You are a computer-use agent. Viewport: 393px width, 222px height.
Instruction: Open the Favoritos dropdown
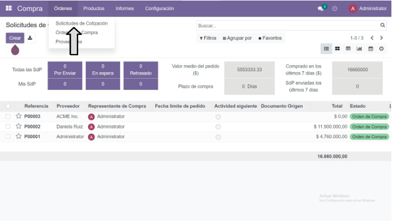coord(270,38)
